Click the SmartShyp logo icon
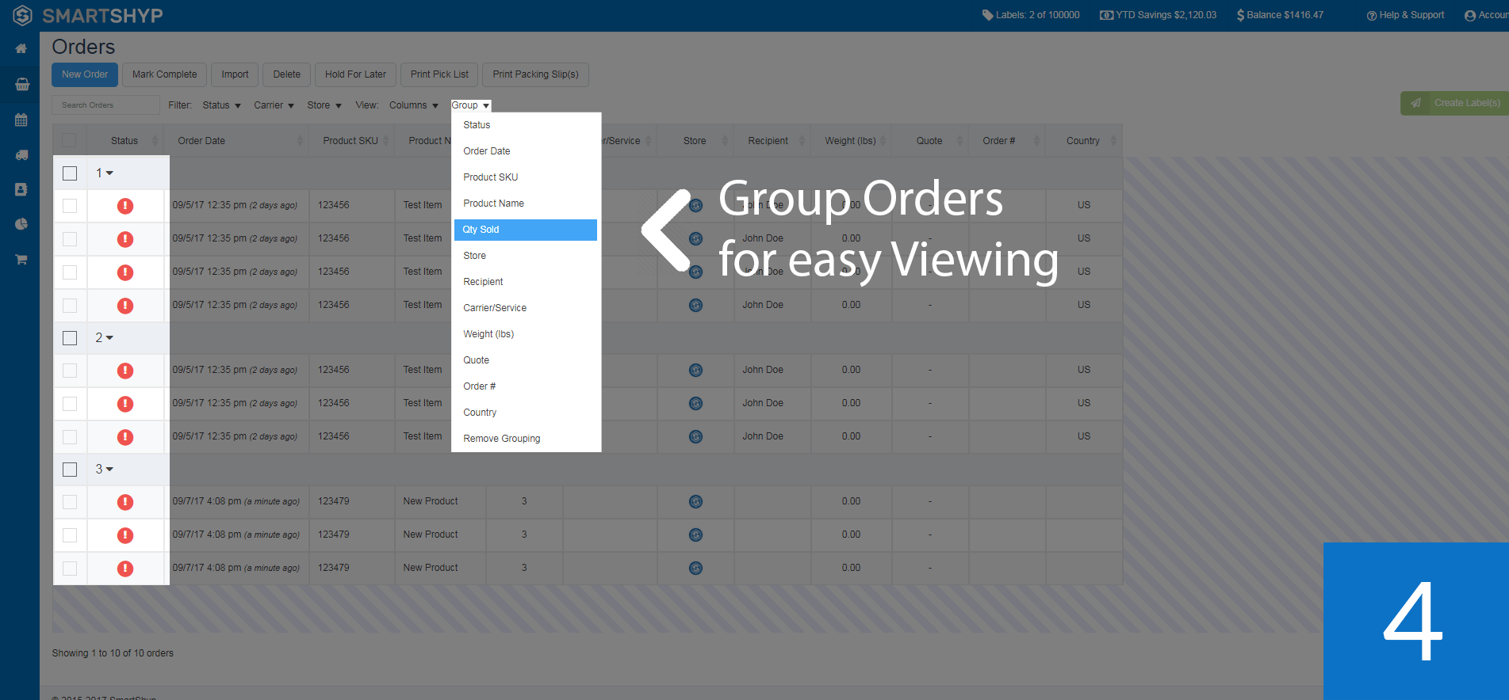Image resolution: width=1509 pixels, height=700 pixels. [x=22, y=15]
